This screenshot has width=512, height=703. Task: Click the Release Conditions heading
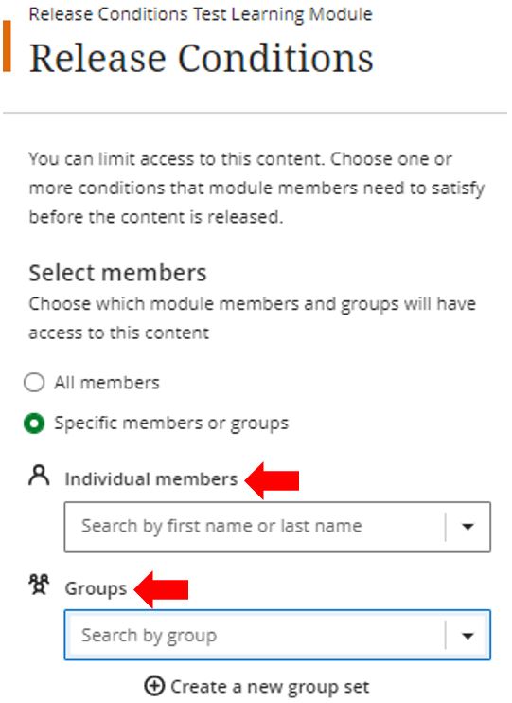click(202, 59)
